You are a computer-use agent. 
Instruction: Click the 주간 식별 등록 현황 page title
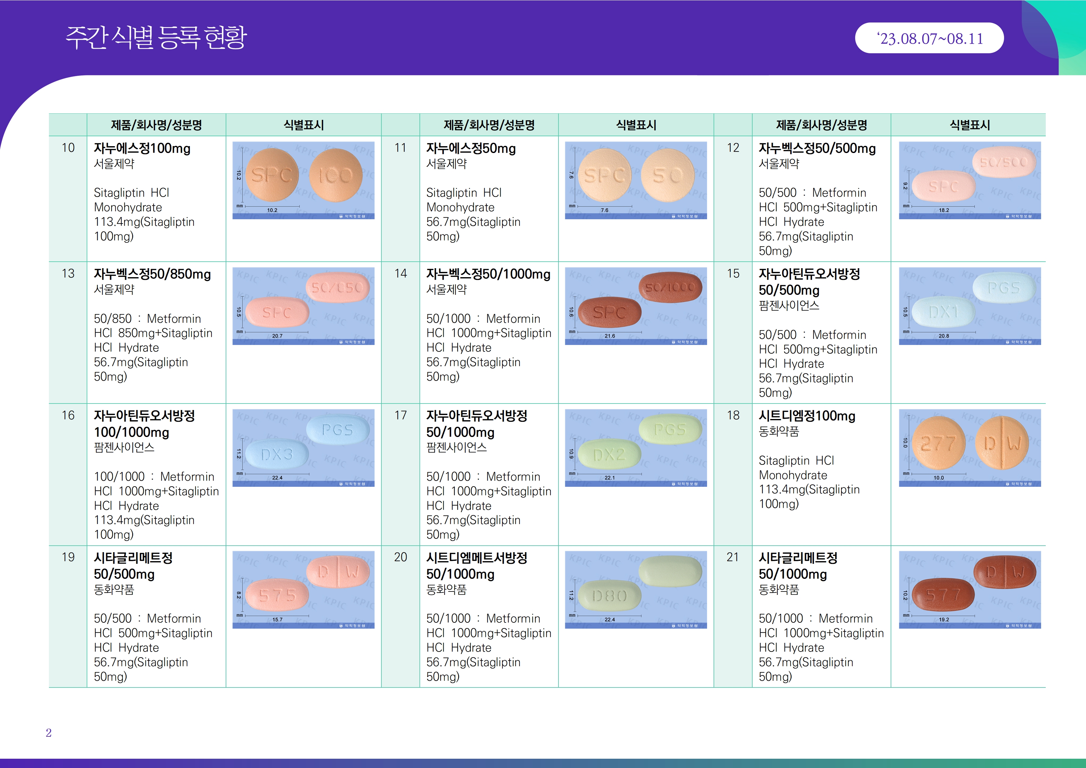click(x=156, y=37)
